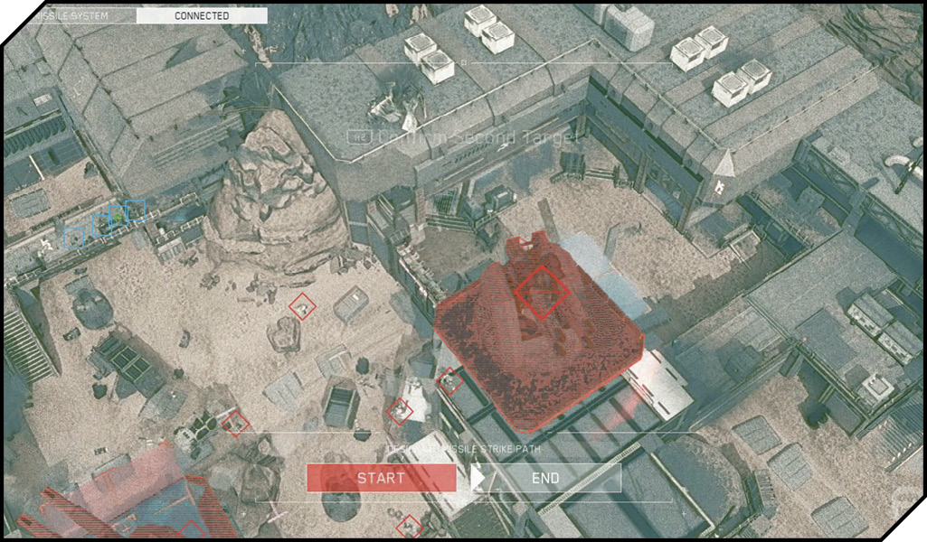927x542 pixels.
Task: Click the small square marker on the top HUD line
Action: point(464,62)
